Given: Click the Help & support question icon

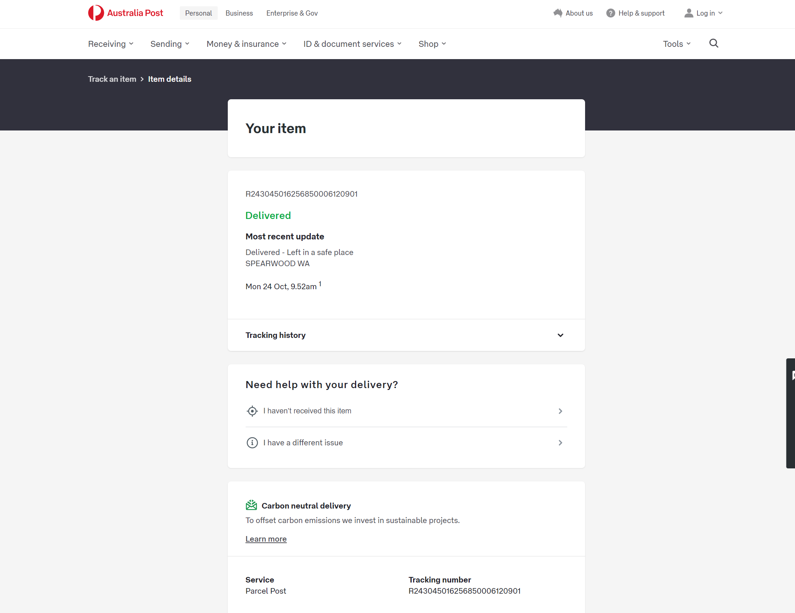Looking at the screenshot, I should point(610,13).
